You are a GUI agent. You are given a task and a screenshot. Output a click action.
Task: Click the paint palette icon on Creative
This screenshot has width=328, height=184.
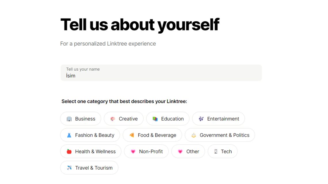tap(113, 119)
